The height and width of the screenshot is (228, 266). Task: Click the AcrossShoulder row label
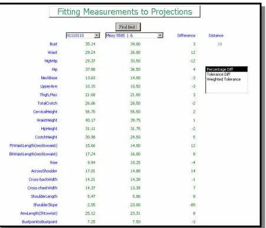[44, 171]
